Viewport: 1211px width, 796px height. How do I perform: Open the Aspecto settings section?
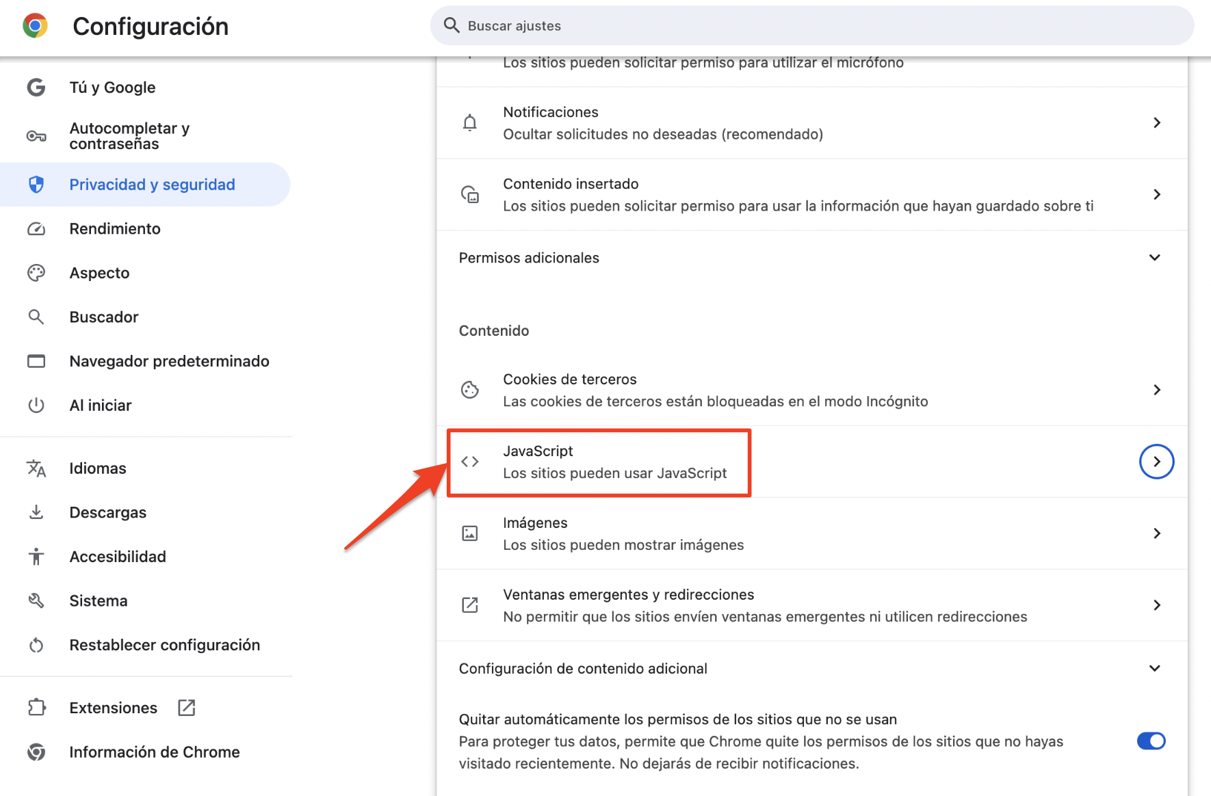[99, 272]
